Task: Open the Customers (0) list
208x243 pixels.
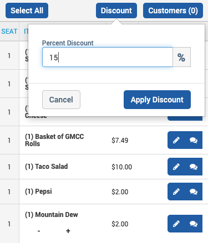Action: (x=173, y=11)
